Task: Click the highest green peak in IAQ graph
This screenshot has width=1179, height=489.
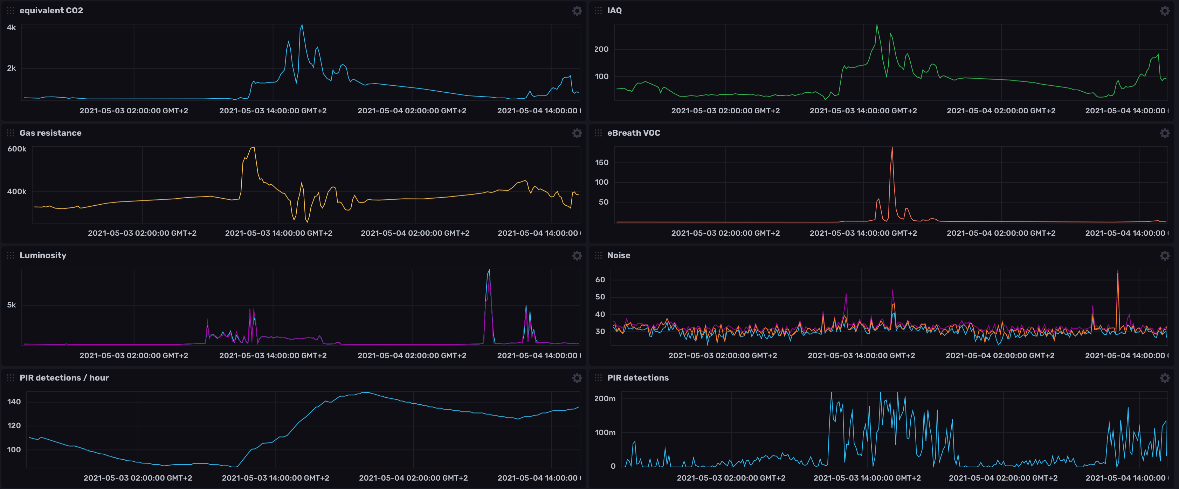Action: [x=877, y=26]
